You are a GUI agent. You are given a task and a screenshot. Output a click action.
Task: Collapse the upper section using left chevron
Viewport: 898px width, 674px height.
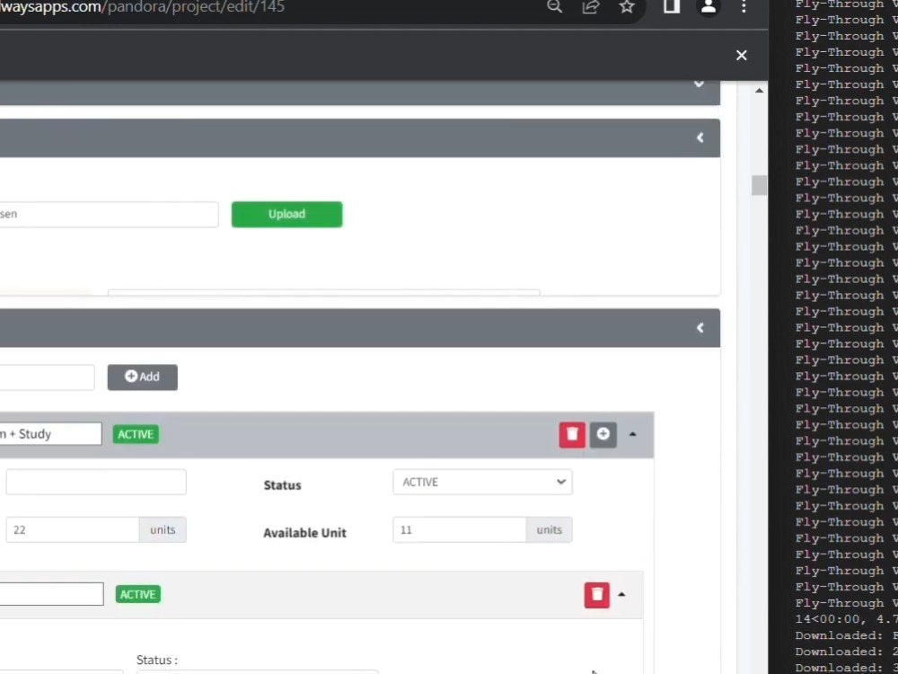tap(700, 137)
